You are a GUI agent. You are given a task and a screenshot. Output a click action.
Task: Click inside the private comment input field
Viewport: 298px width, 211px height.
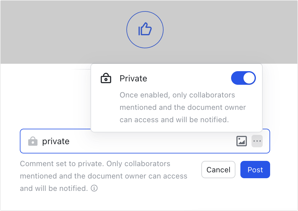124,141
